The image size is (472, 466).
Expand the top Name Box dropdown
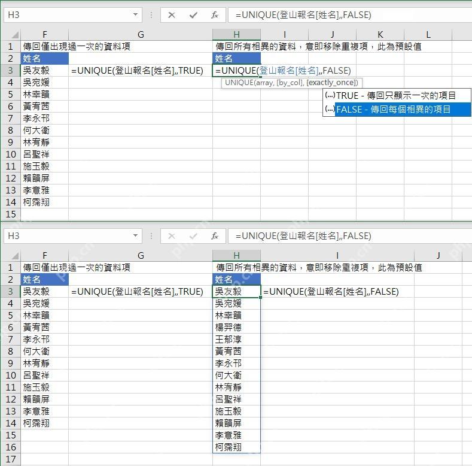pos(135,15)
